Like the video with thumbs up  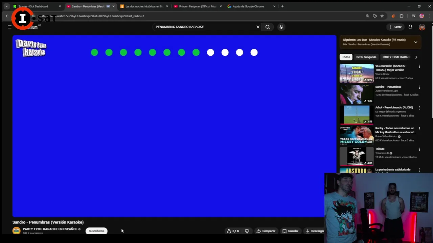click(x=233, y=231)
